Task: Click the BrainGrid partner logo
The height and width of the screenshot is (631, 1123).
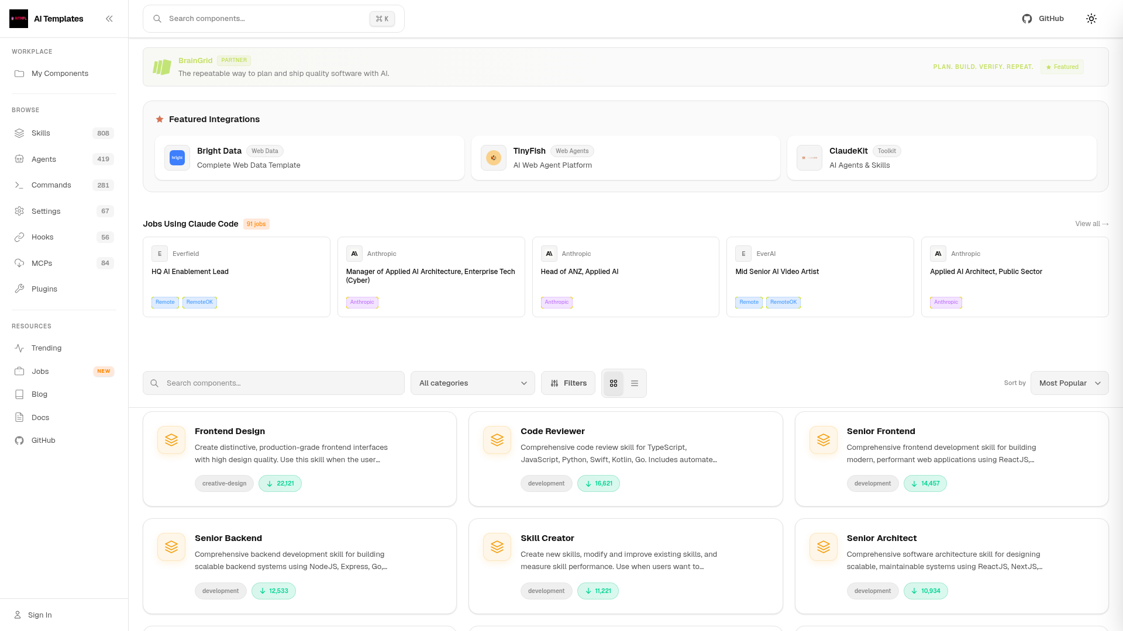Action: [x=162, y=67]
